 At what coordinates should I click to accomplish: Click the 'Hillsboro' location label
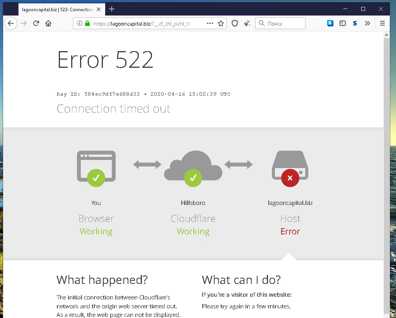click(193, 203)
